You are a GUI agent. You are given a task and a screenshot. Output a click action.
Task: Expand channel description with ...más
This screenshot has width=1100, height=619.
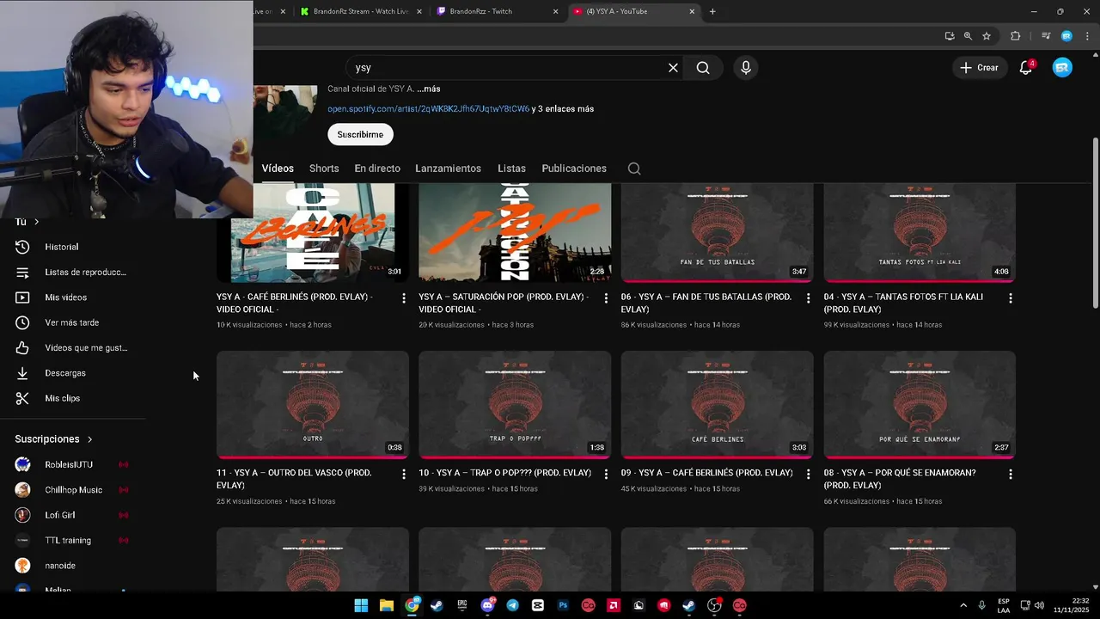pyautogui.click(x=428, y=89)
